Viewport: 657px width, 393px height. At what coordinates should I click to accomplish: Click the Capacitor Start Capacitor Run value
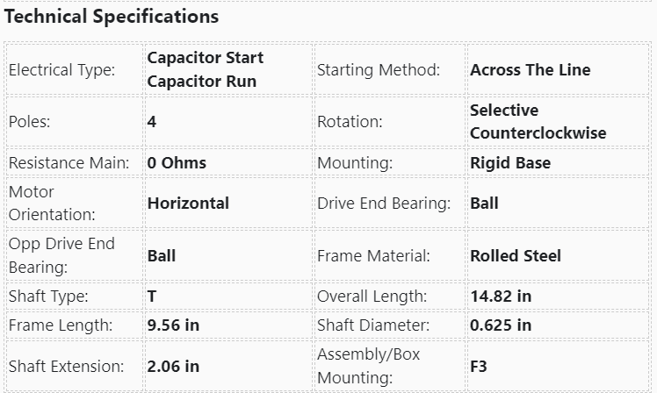coord(206,70)
